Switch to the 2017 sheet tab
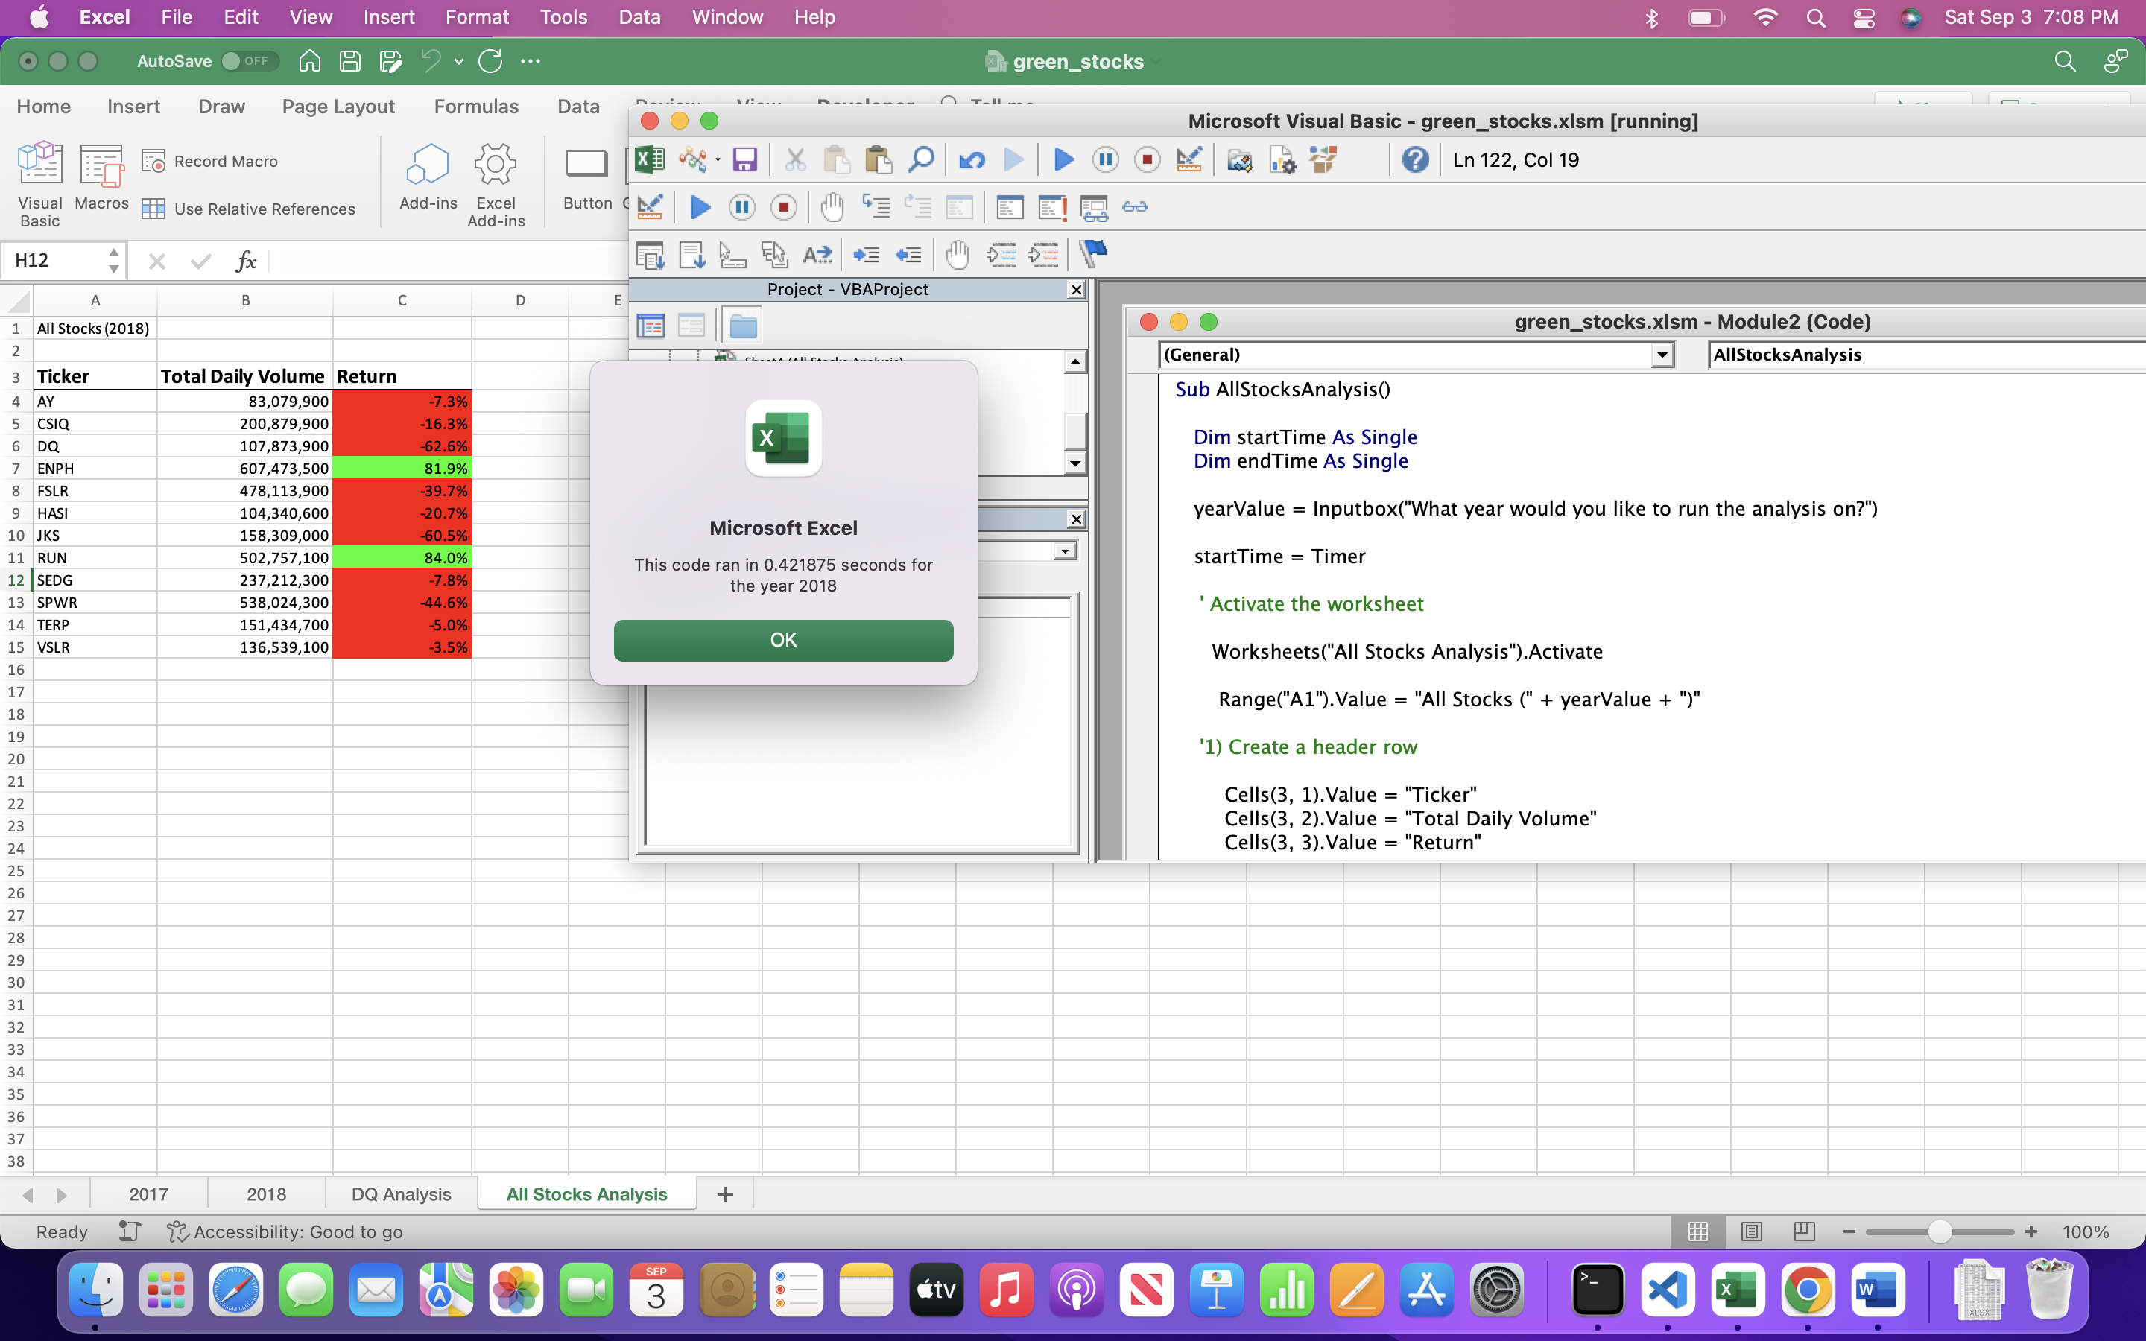2146x1341 pixels. pos(148,1193)
